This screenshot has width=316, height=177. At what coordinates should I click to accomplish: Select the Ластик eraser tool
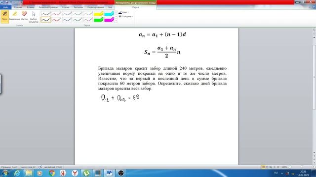tap(24, 16)
